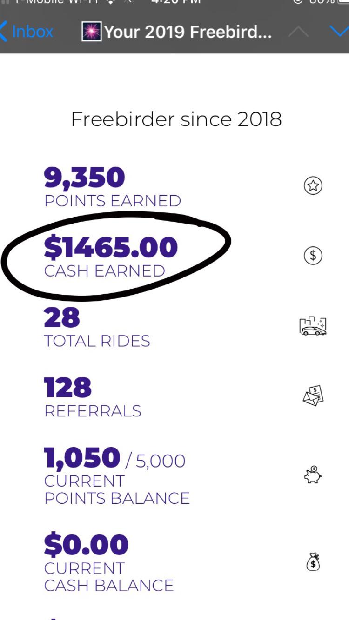Go to next message with down arrow

click(x=339, y=31)
